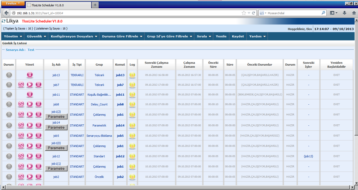
Task: Expand the Güvenlik menu
Action: (x=36, y=36)
